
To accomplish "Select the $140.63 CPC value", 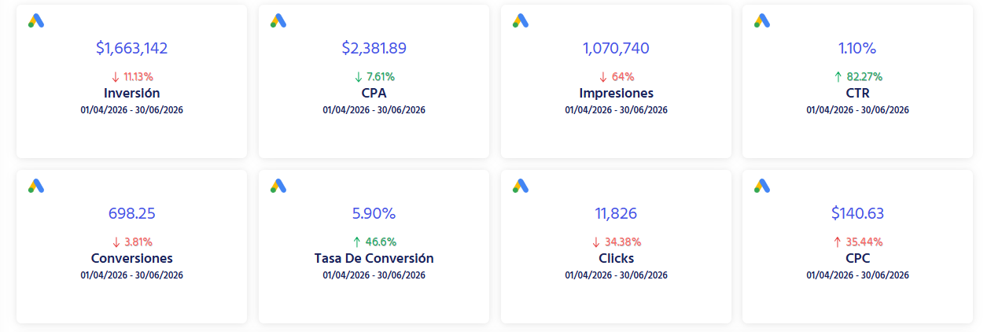I will tap(857, 214).
